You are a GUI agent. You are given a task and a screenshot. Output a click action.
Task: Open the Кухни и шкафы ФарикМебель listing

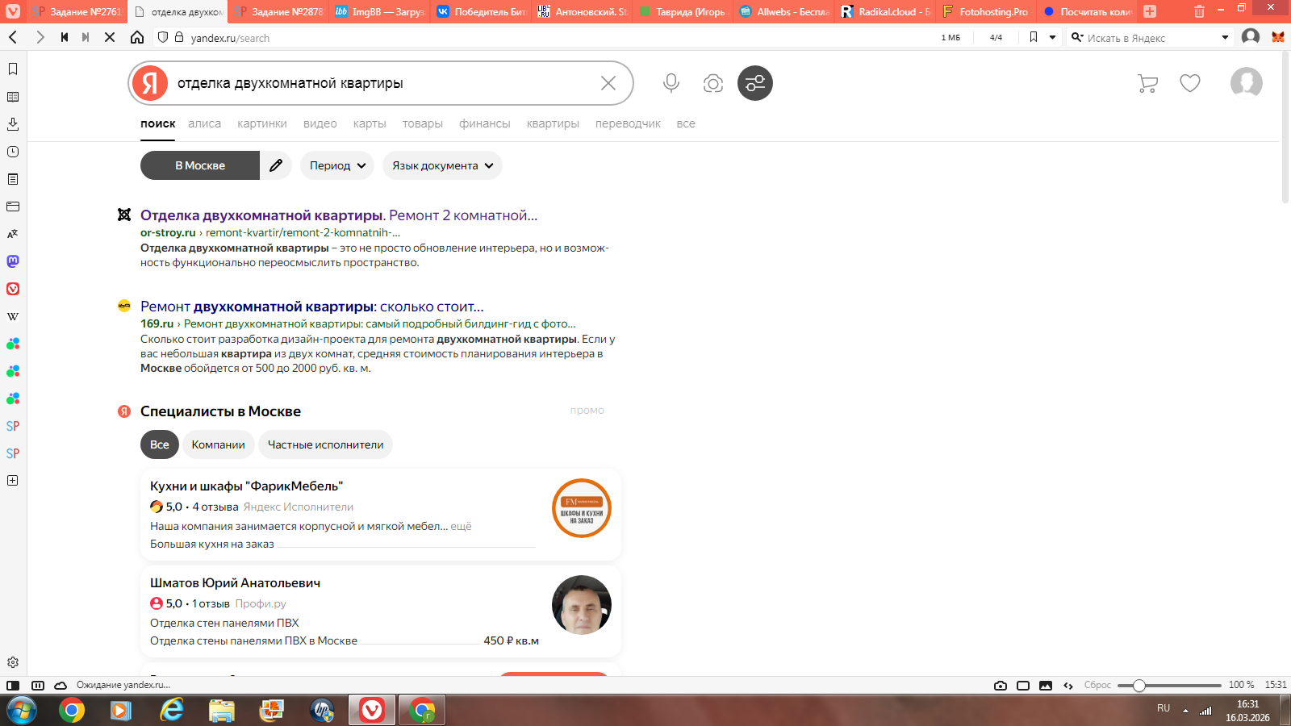click(246, 486)
